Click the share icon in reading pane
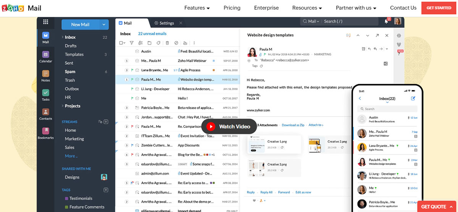This screenshot has width=458, height=212. (385, 64)
